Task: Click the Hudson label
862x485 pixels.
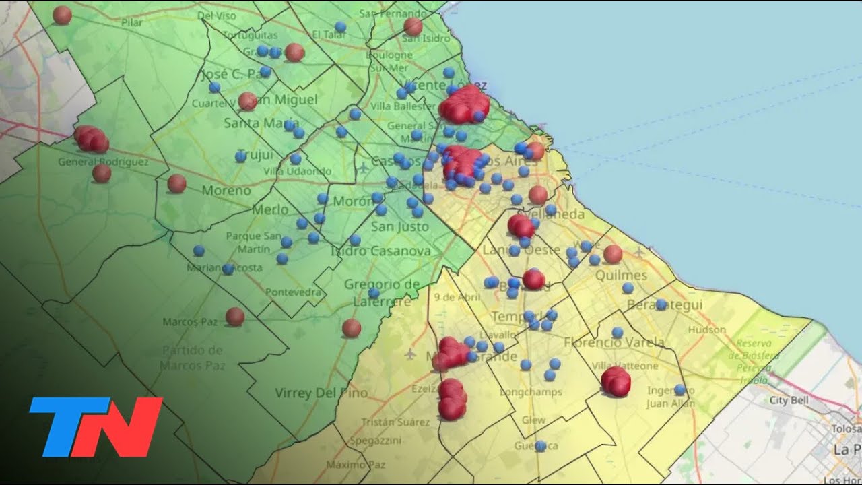Action: pyautogui.click(x=707, y=330)
